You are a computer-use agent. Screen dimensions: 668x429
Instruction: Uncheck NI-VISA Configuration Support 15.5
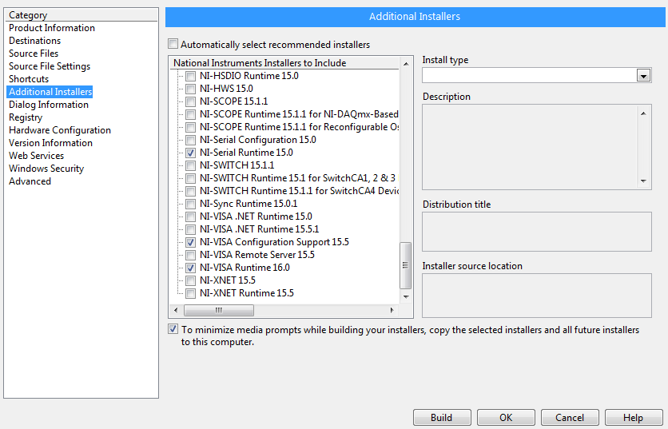[190, 242]
